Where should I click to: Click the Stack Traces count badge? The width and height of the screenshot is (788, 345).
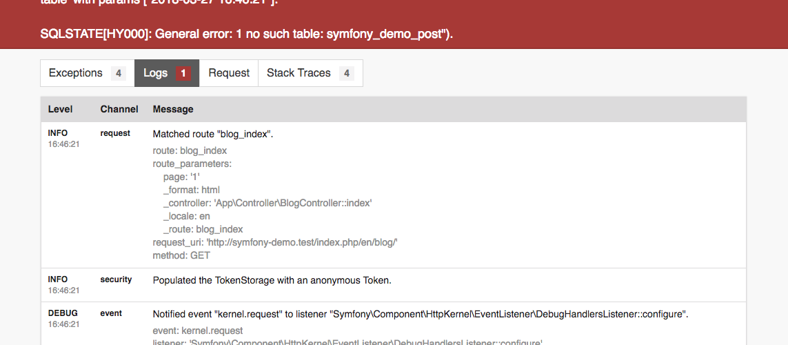coord(346,73)
